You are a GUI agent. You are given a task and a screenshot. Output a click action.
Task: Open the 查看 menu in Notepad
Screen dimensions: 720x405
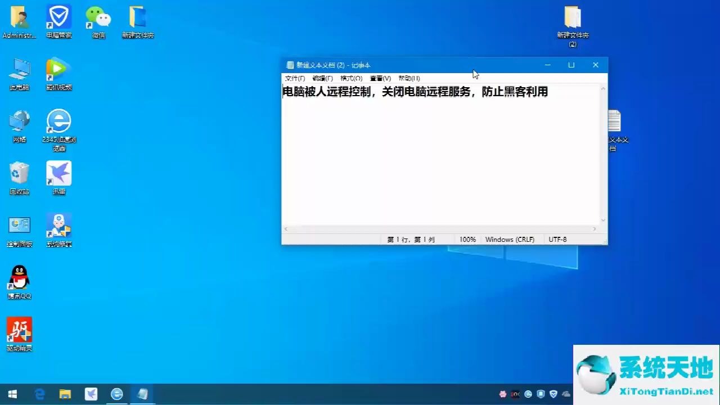[x=380, y=78]
